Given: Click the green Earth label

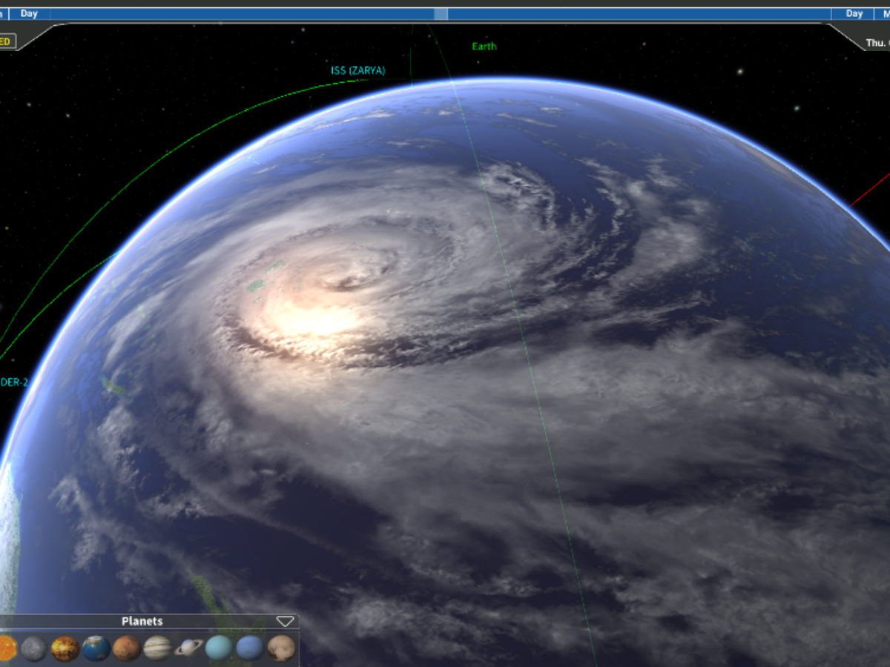Looking at the screenshot, I should (484, 46).
